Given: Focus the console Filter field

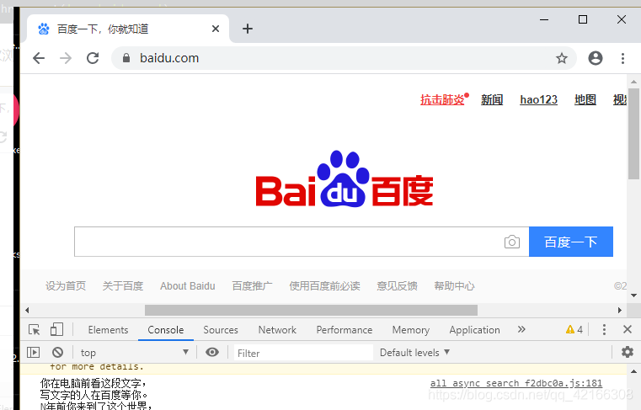Looking at the screenshot, I should click(x=303, y=353).
